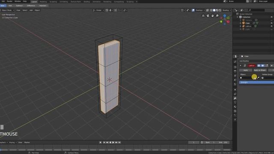The image size is (274, 154).
Task: Select Intersect mode button
Action: pos(43,6)
